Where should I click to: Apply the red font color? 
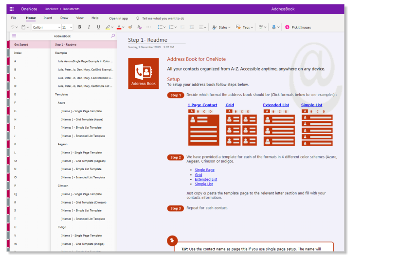(x=119, y=27)
